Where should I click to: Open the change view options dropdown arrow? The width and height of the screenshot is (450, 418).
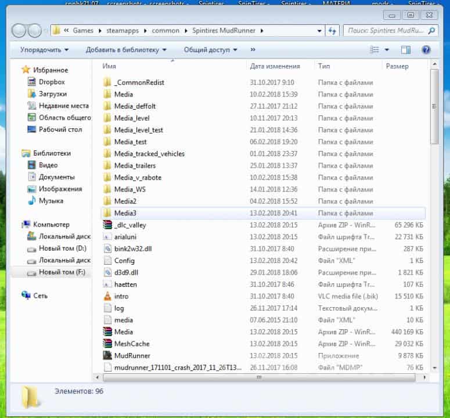387,50
